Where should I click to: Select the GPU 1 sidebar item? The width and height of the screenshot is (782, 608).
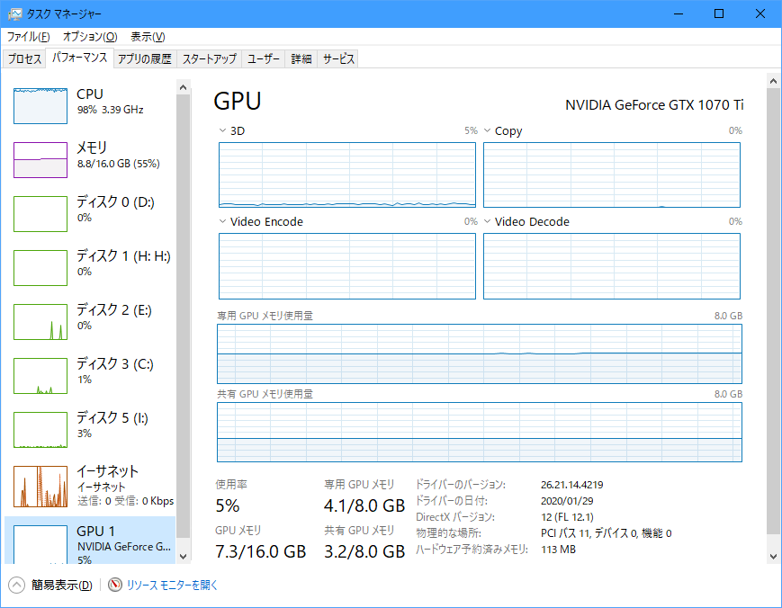point(90,541)
